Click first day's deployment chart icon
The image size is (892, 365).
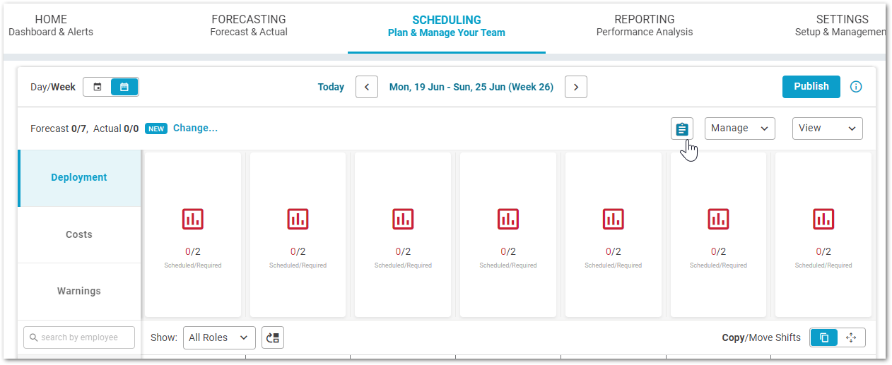193,219
